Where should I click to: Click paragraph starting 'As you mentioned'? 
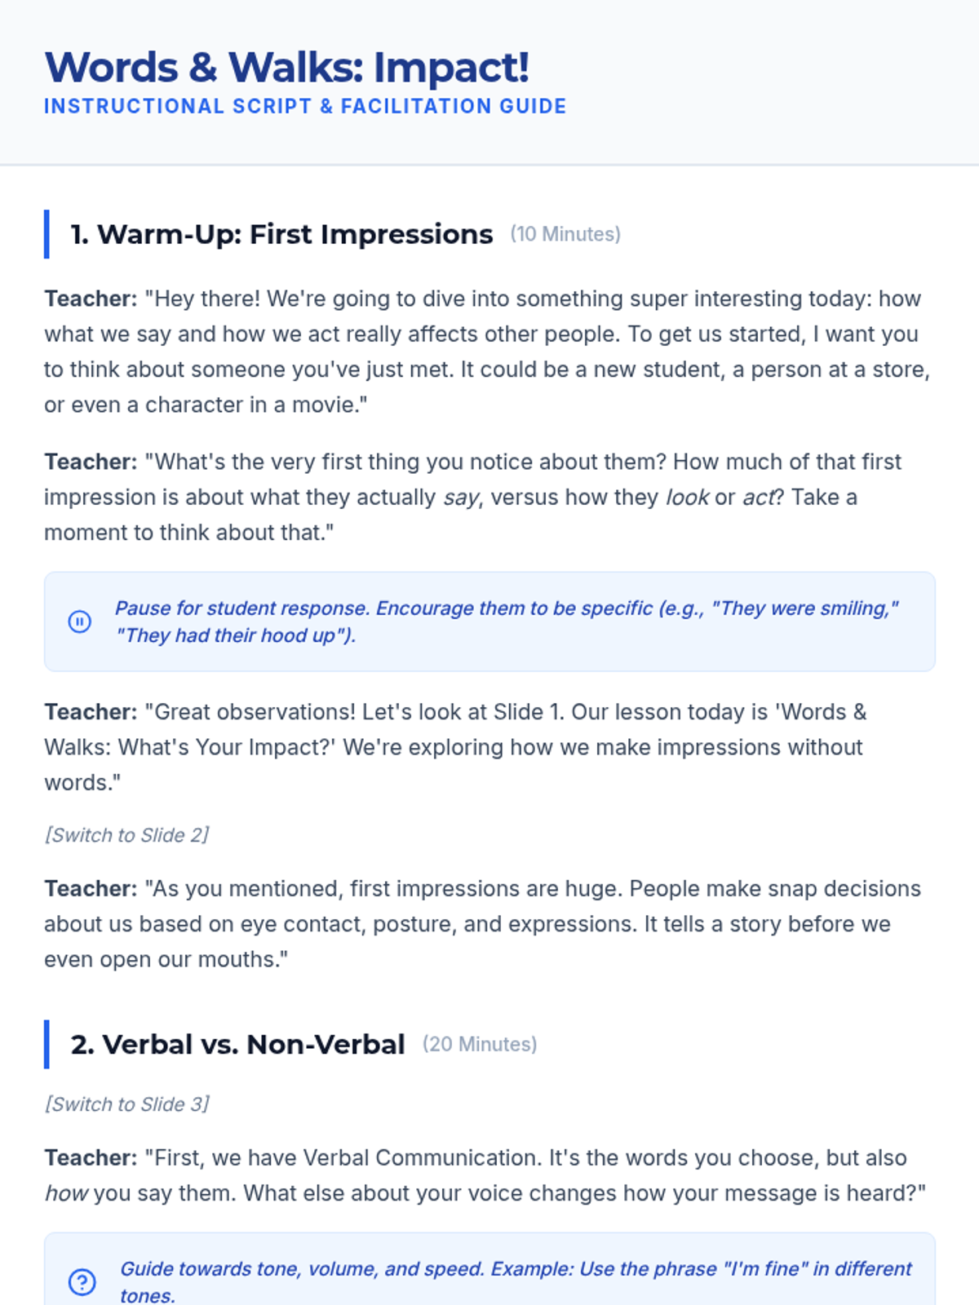(x=481, y=924)
